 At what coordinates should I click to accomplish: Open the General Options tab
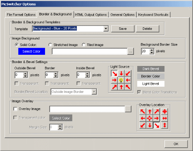[122, 15]
